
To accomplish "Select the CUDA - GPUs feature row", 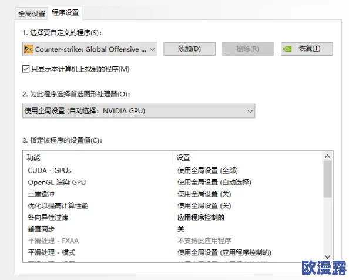I will (x=173, y=171).
